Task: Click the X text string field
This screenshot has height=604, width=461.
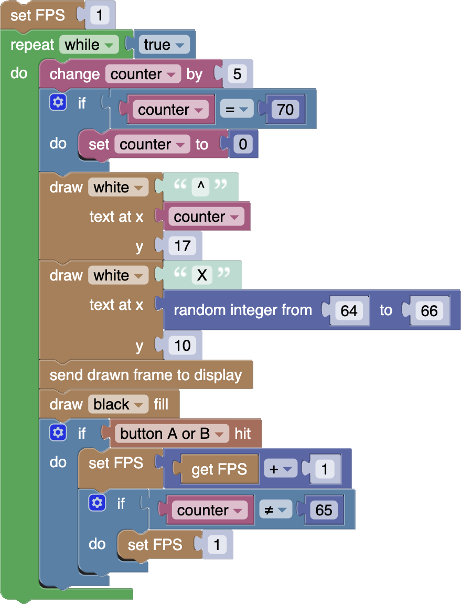Action: click(202, 275)
